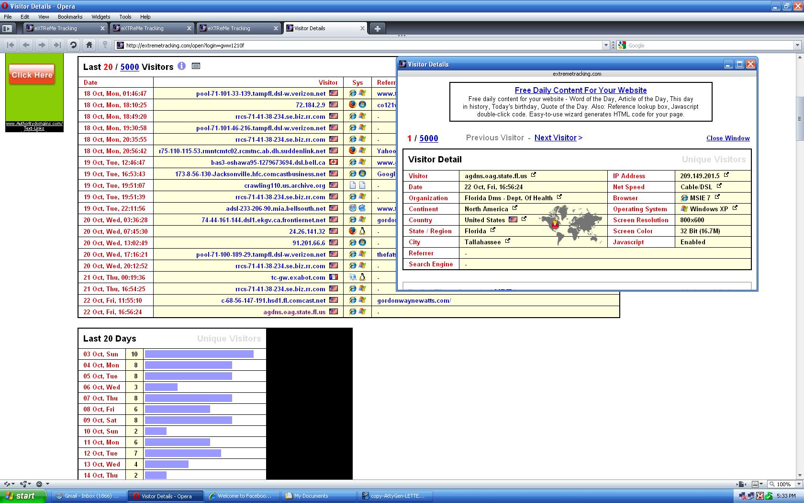The height and width of the screenshot is (503, 804).
Task: Click the blue info icon beside Visitors
Action: click(181, 66)
